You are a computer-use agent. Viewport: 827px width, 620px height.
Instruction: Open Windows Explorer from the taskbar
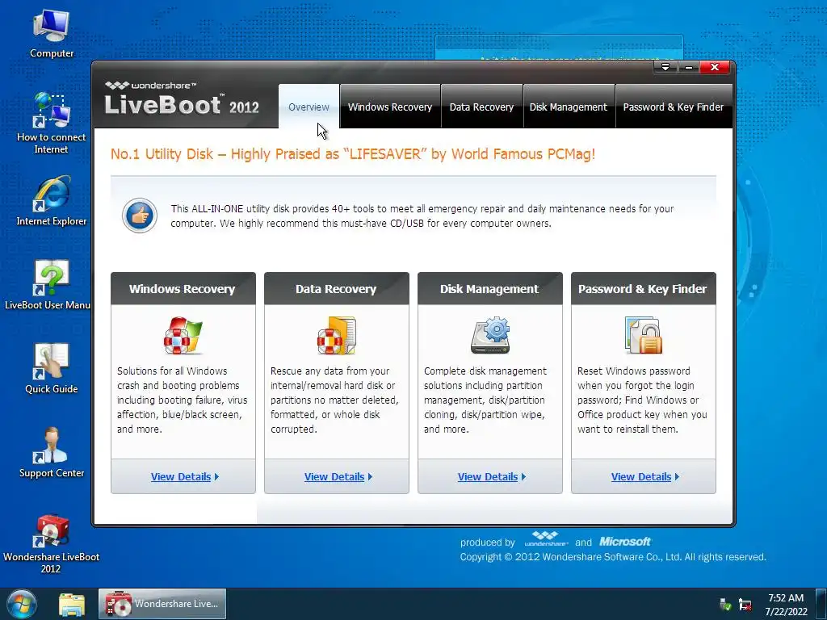(x=72, y=605)
